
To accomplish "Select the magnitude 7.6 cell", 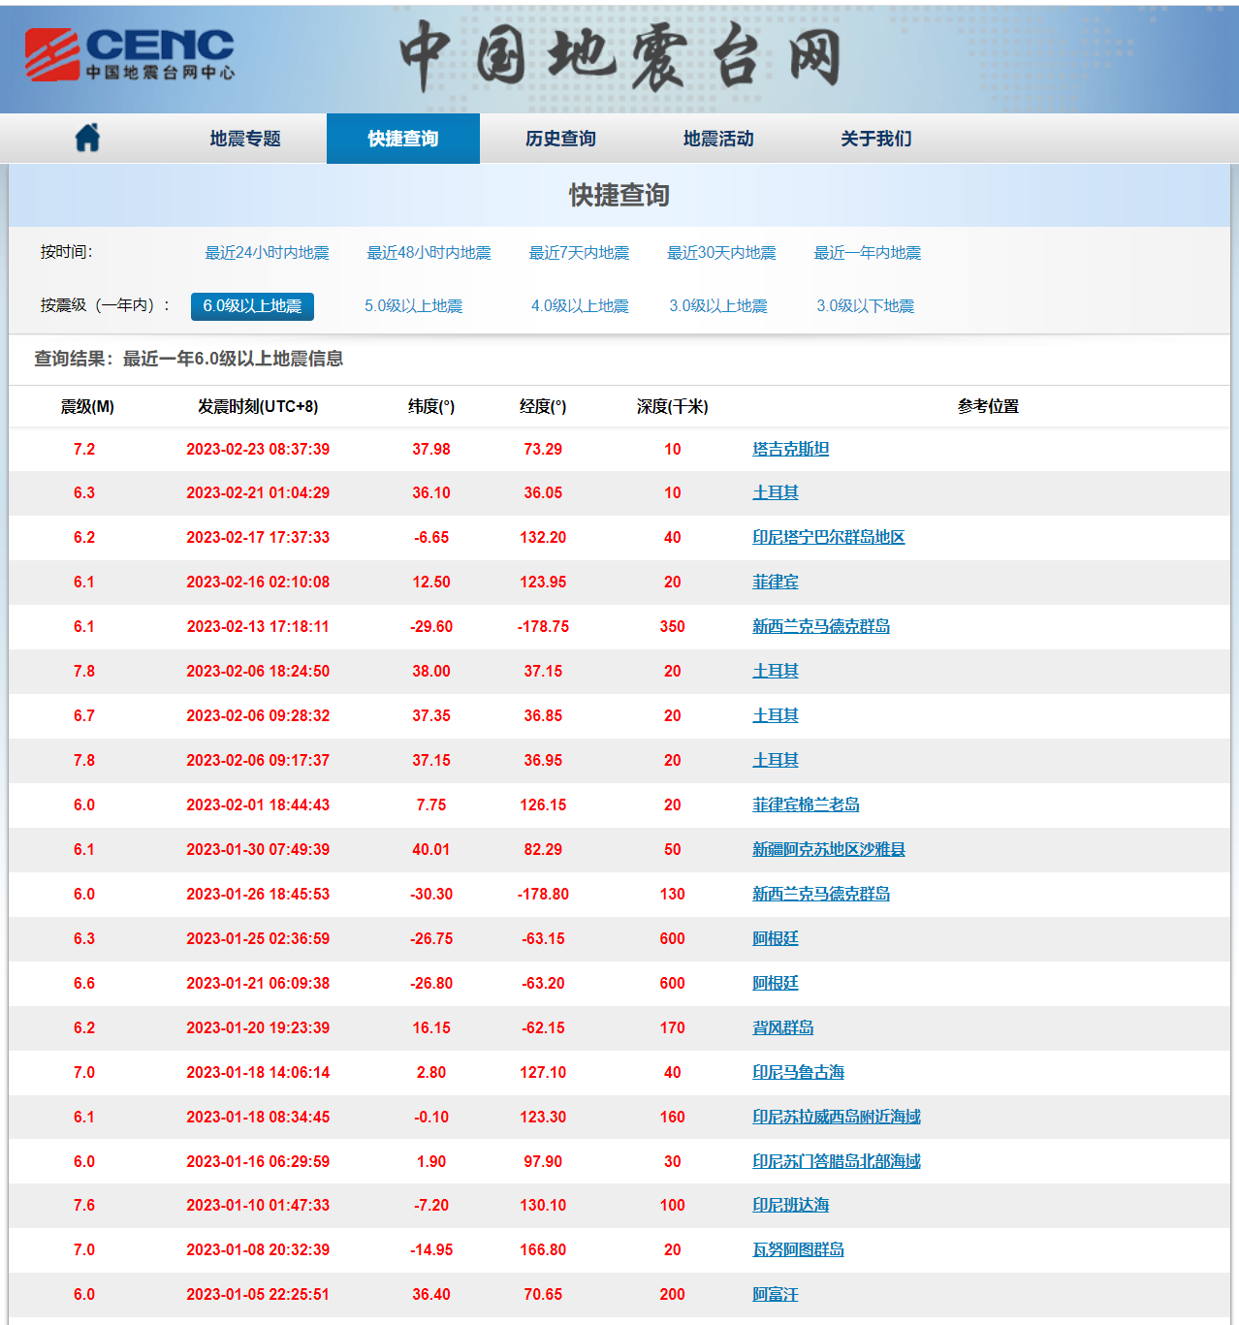I will click(x=84, y=1205).
